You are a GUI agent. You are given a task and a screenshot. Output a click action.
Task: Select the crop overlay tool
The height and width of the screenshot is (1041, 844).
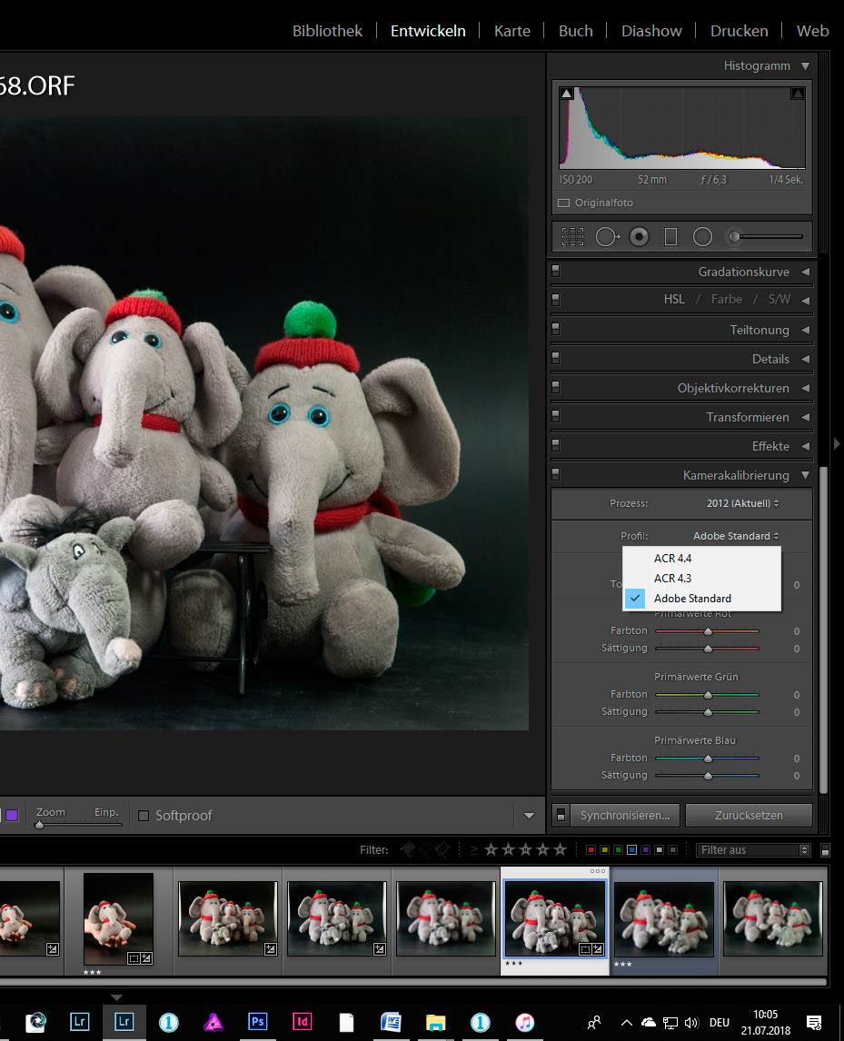coord(572,237)
